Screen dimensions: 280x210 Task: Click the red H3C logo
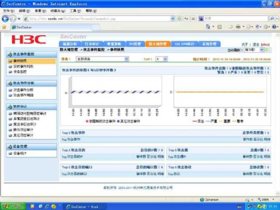[x=29, y=39]
